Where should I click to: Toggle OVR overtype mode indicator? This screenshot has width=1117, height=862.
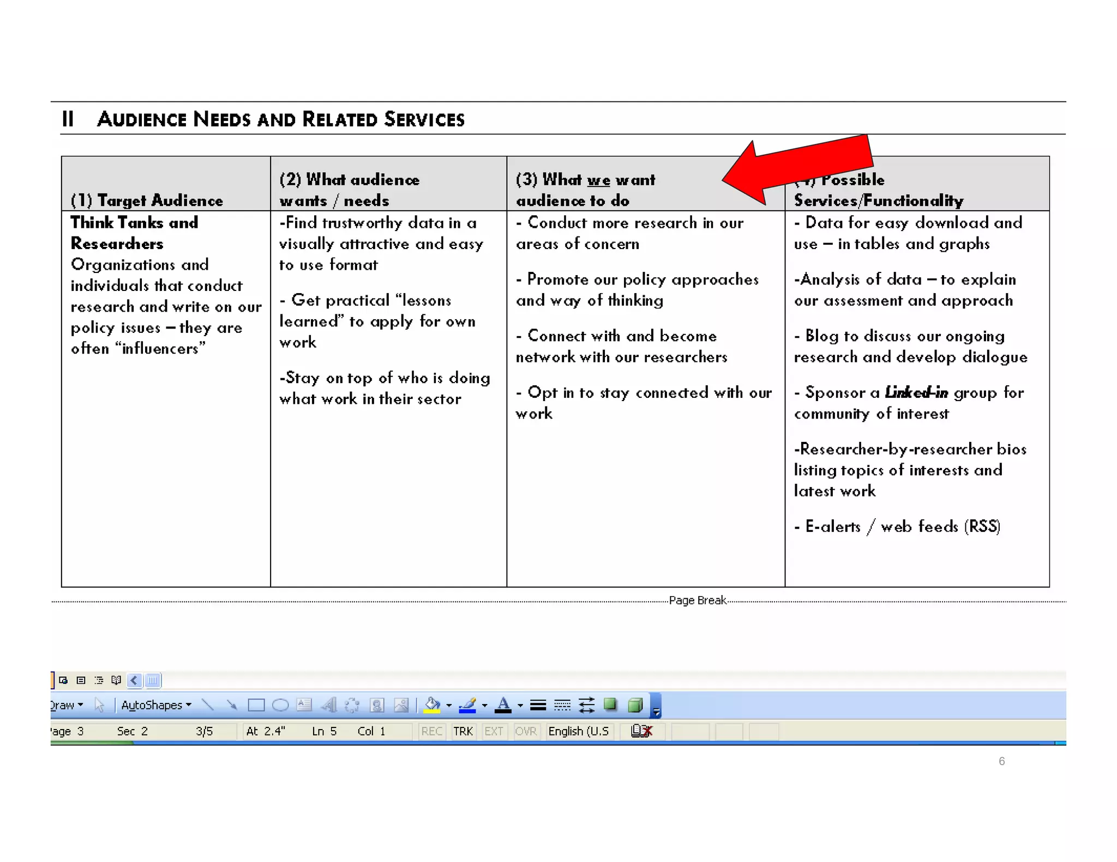526,731
